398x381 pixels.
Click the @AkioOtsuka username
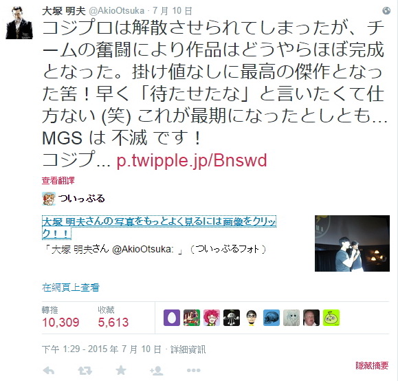(116, 11)
